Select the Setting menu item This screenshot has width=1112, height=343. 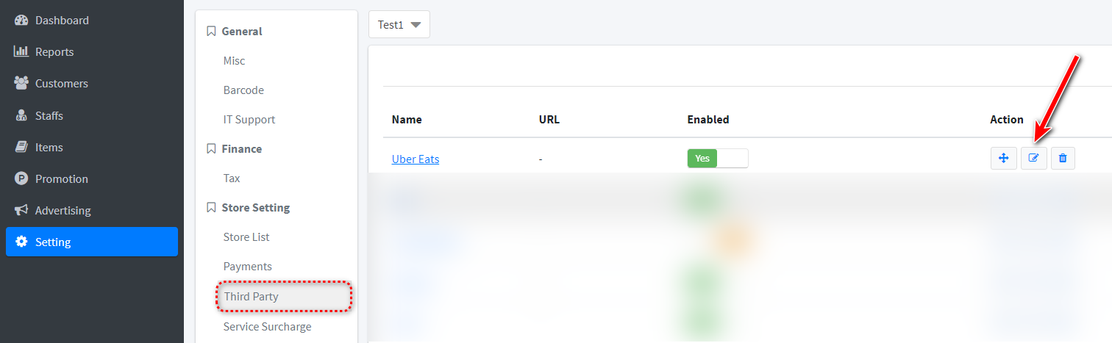(x=91, y=242)
